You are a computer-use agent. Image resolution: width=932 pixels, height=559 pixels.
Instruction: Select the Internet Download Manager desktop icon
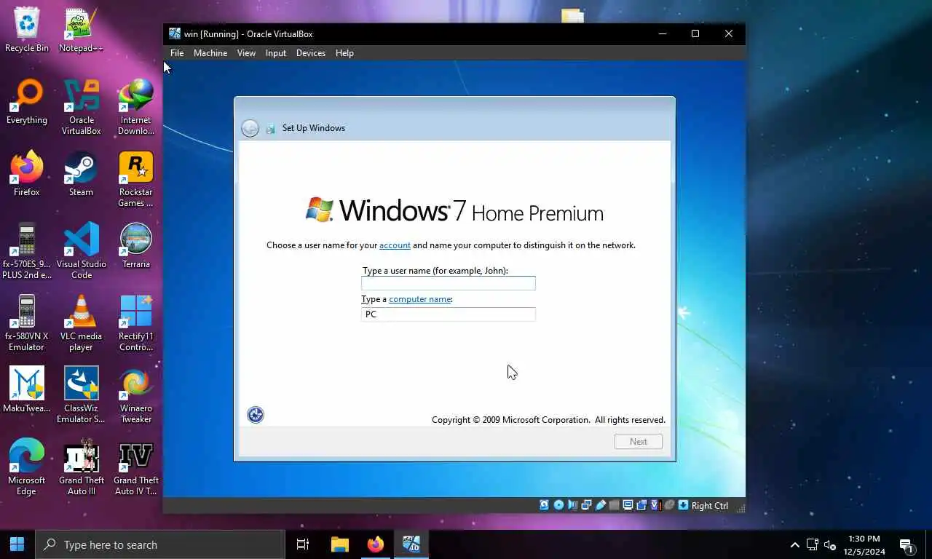(136, 107)
